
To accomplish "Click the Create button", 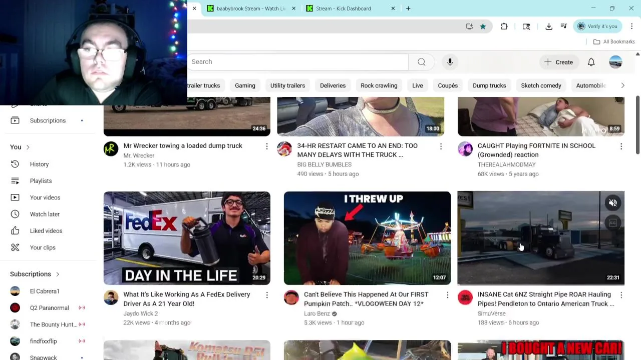I will [558, 62].
